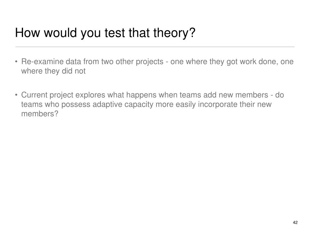
Task: Click the slide title "How would you test that theory?"
Action: pyautogui.click(x=105, y=33)
